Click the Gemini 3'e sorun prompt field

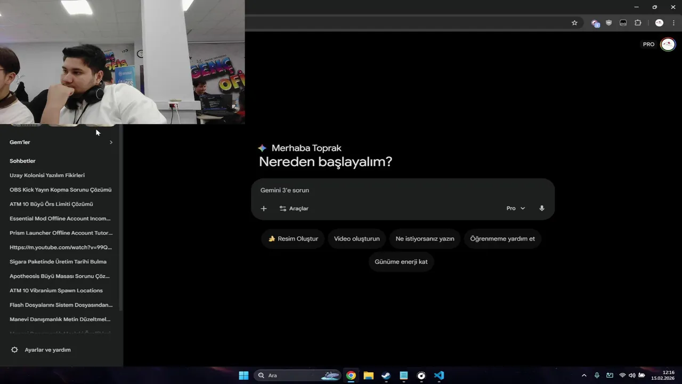coord(402,190)
